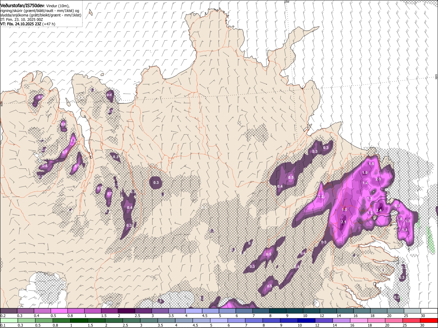The height and width of the screenshot is (328, 438).
Task: Pick upper legend swatch between 12 and 14
Action: (328, 311)
